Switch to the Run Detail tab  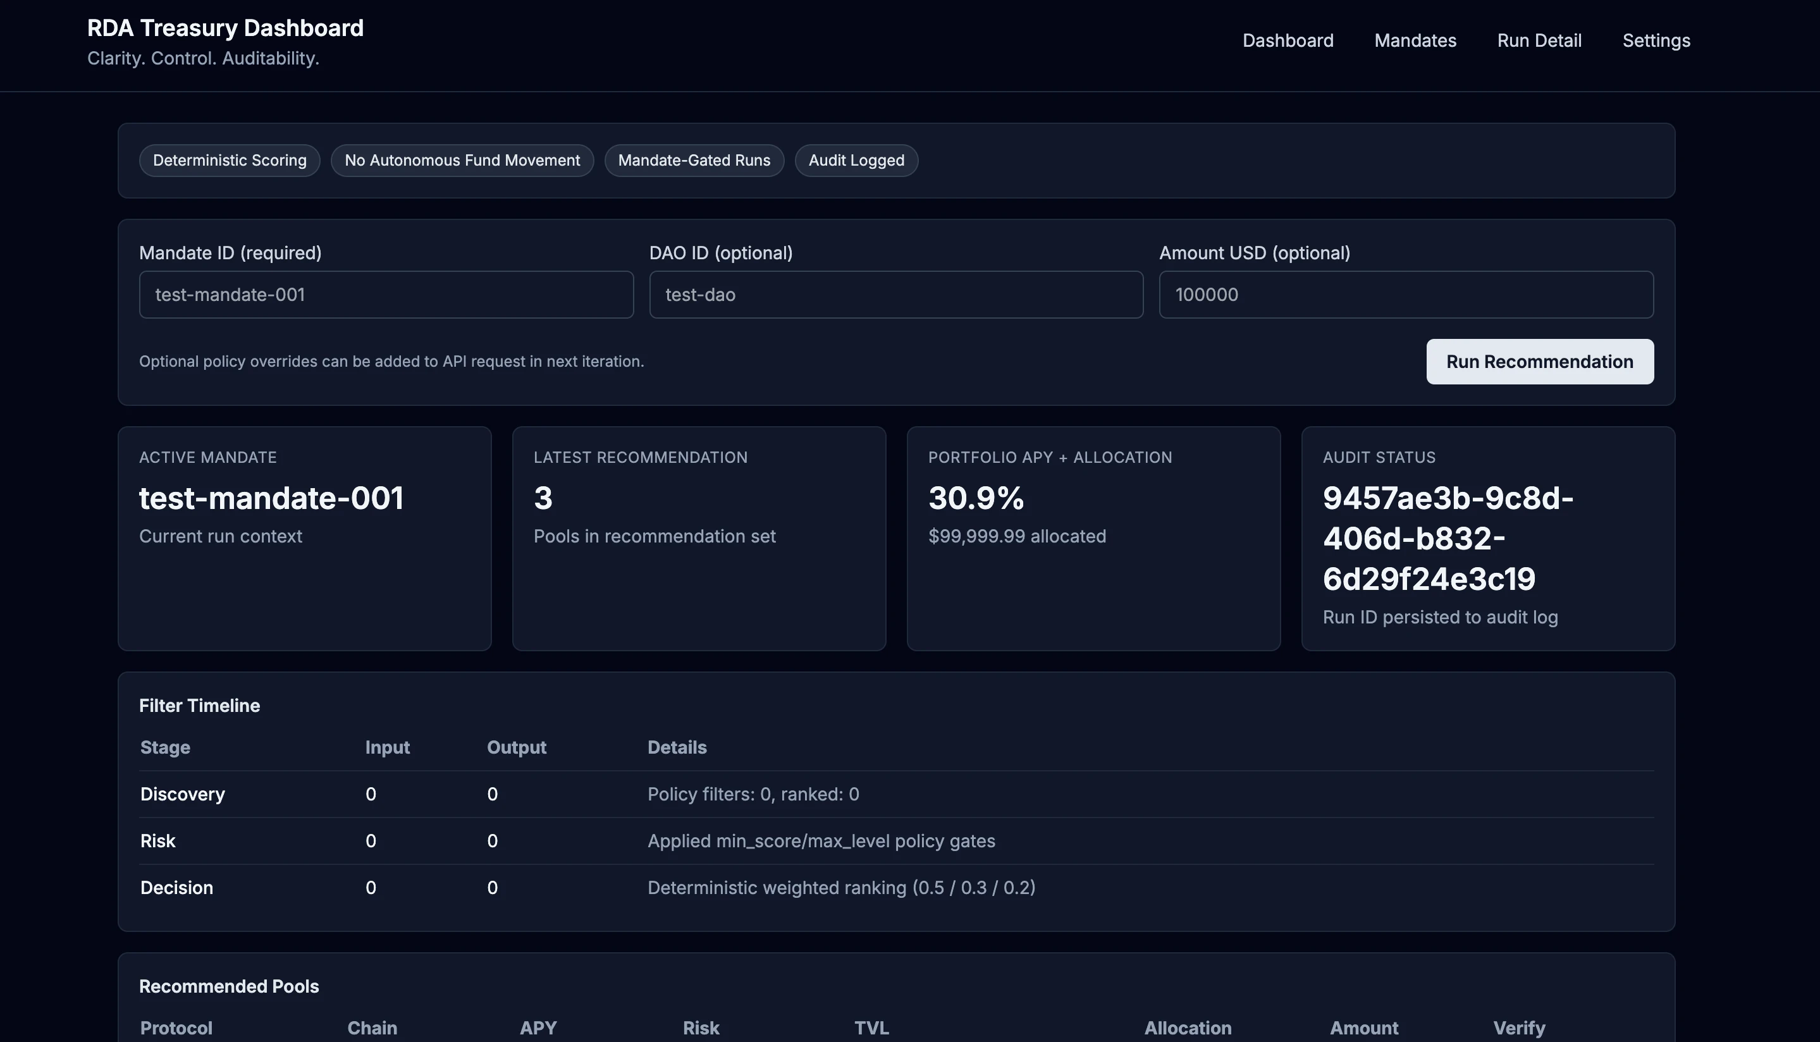[1539, 41]
